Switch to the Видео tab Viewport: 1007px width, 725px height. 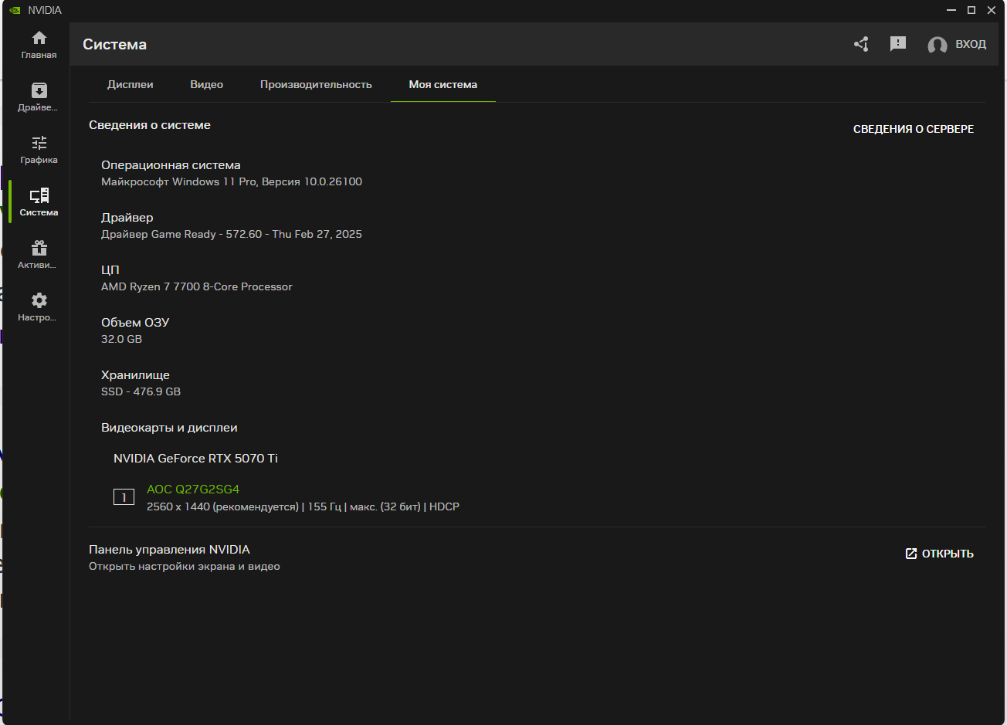coord(207,84)
